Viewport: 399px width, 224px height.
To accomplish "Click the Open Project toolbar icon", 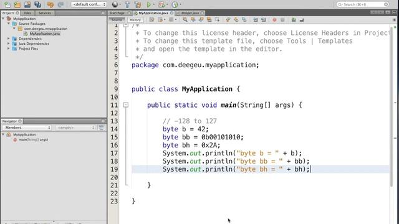I will point(27,4).
